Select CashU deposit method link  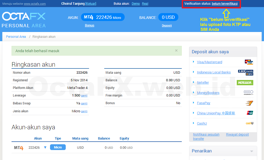coord(202,124)
